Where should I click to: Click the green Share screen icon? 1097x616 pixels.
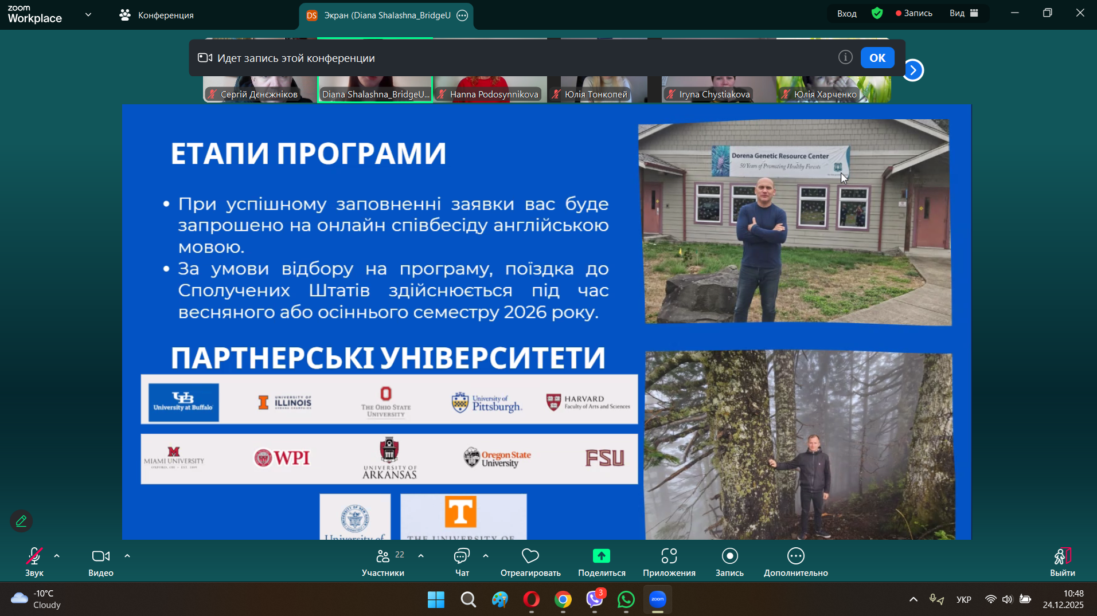pyautogui.click(x=601, y=556)
